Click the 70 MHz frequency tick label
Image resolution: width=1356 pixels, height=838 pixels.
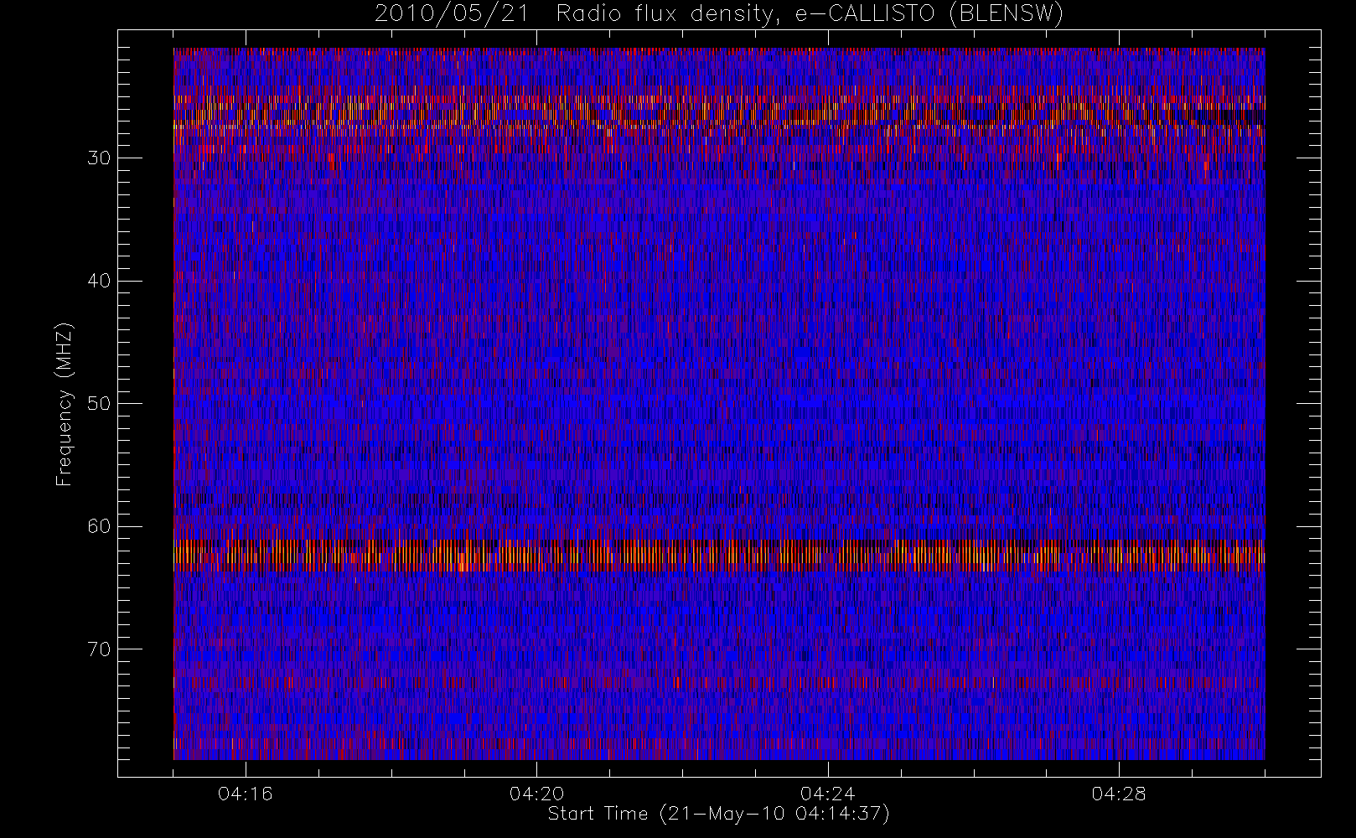pos(99,649)
